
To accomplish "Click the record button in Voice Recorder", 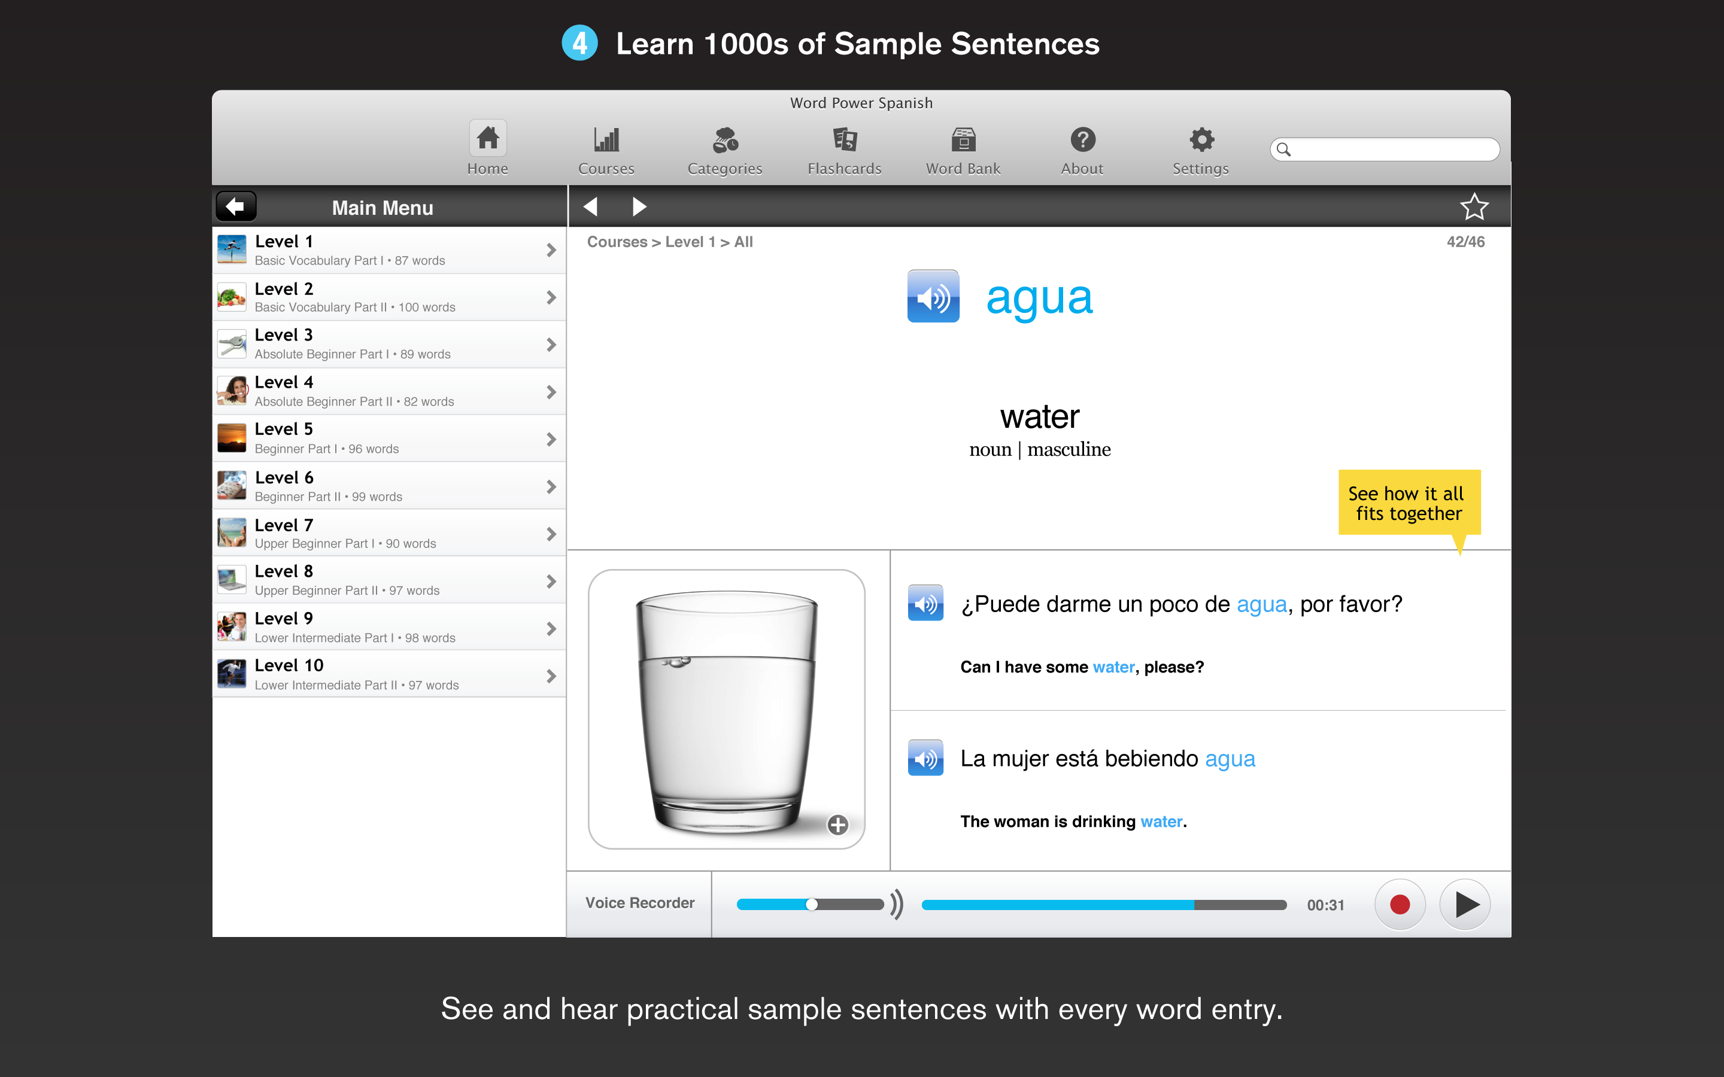I will point(1399,903).
